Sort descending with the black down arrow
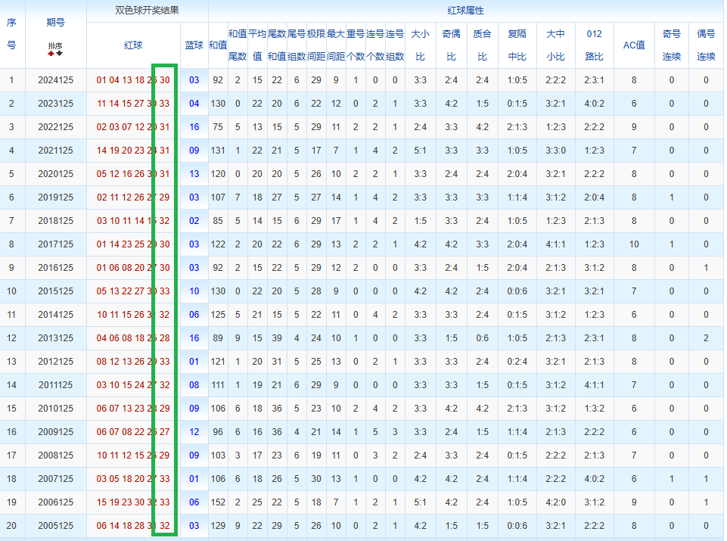 click(59, 54)
